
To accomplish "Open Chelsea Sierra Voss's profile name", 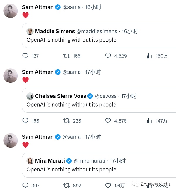I will pyautogui.click(x=60, y=96).
